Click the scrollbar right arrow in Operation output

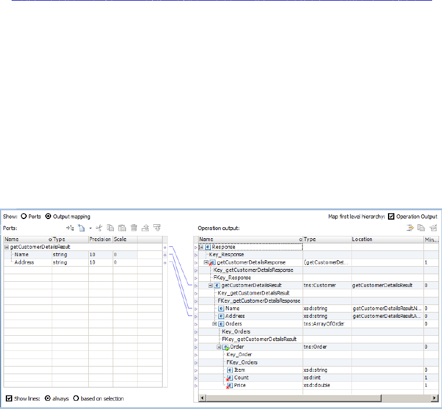pos(434,398)
